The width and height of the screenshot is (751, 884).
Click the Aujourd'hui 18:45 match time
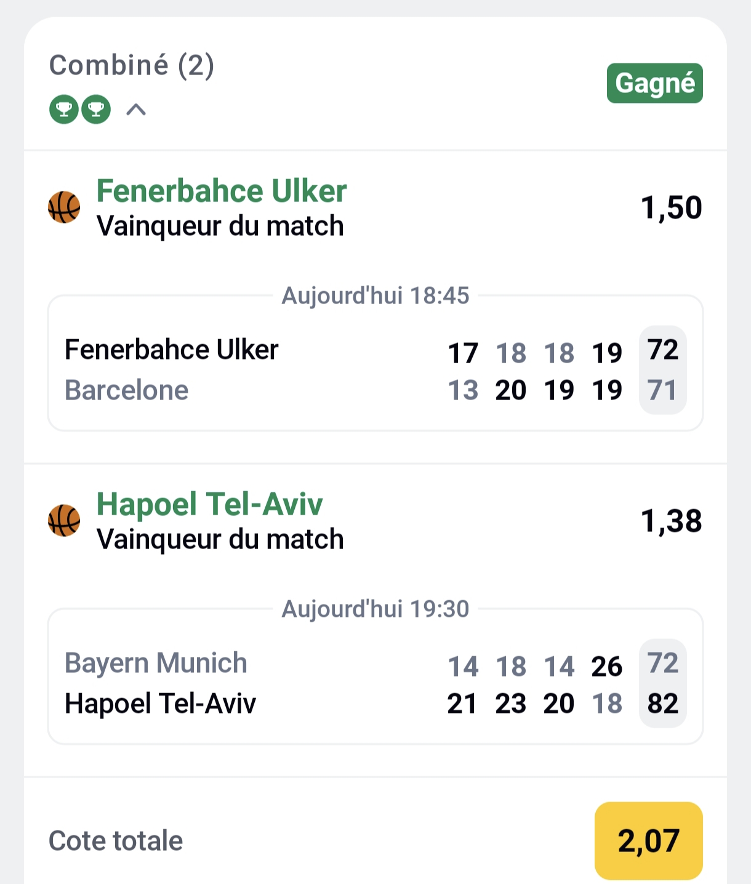pyautogui.click(x=375, y=296)
